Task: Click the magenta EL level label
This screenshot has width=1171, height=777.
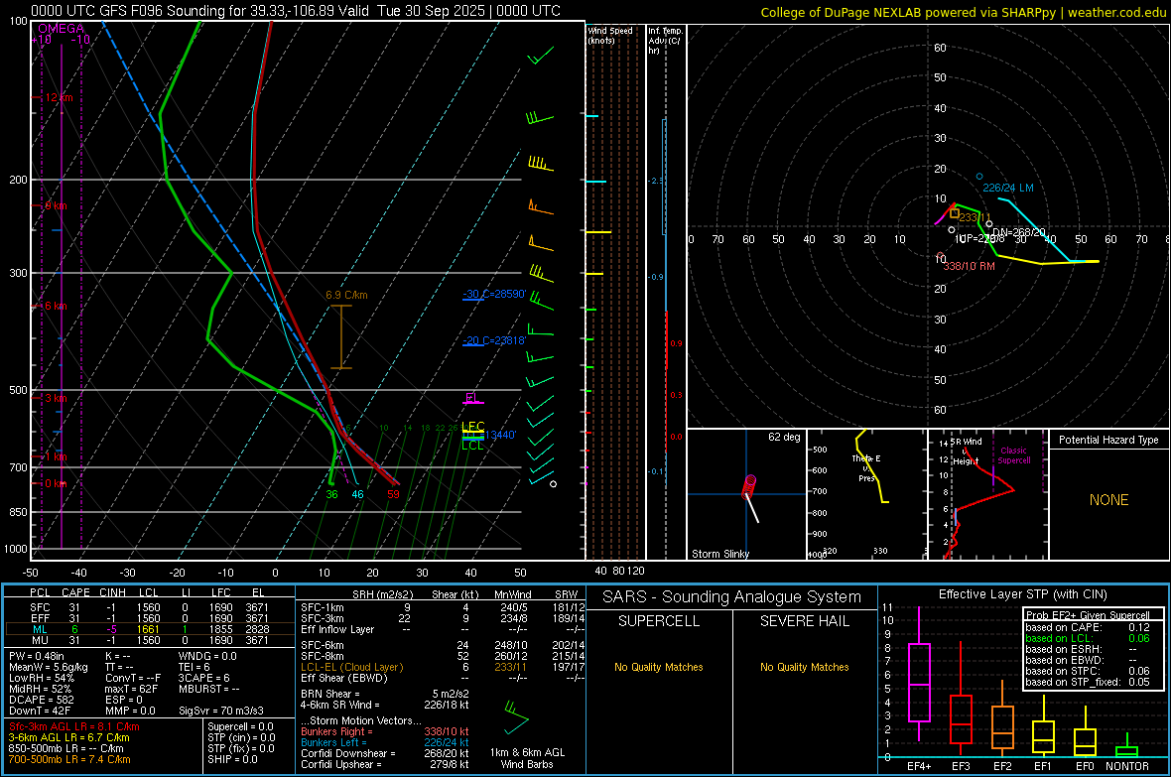Action: click(x=471, y=398)
